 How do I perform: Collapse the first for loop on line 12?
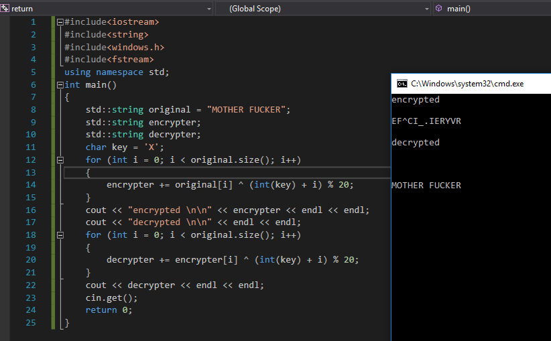coord(60,160)
